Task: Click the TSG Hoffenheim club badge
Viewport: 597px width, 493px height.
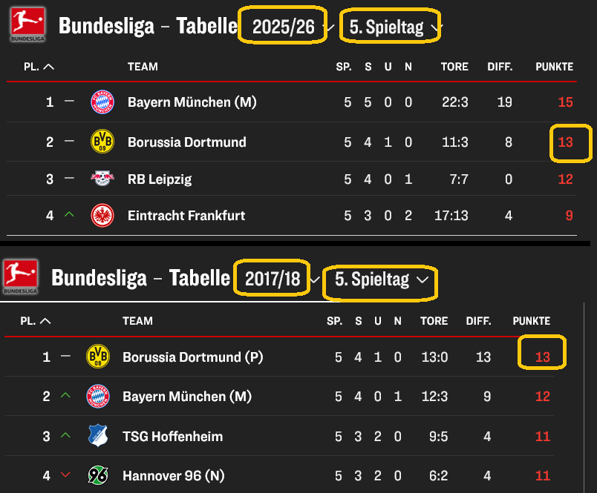Action: (97, 436)
